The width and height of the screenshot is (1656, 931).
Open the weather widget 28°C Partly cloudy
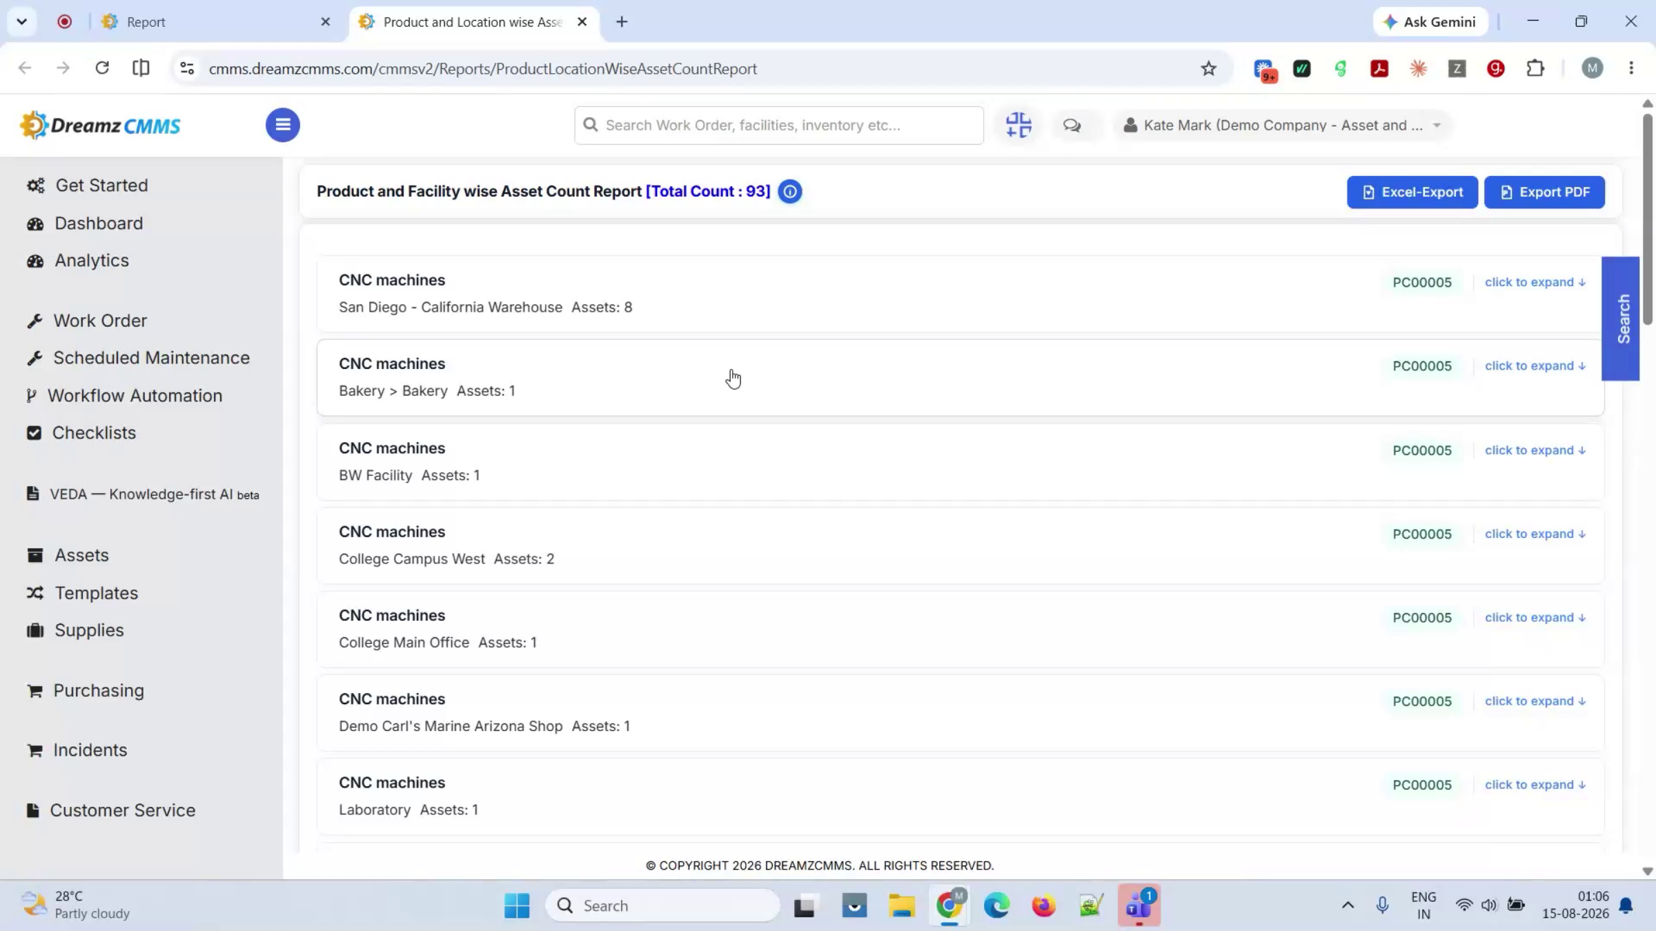75,905
